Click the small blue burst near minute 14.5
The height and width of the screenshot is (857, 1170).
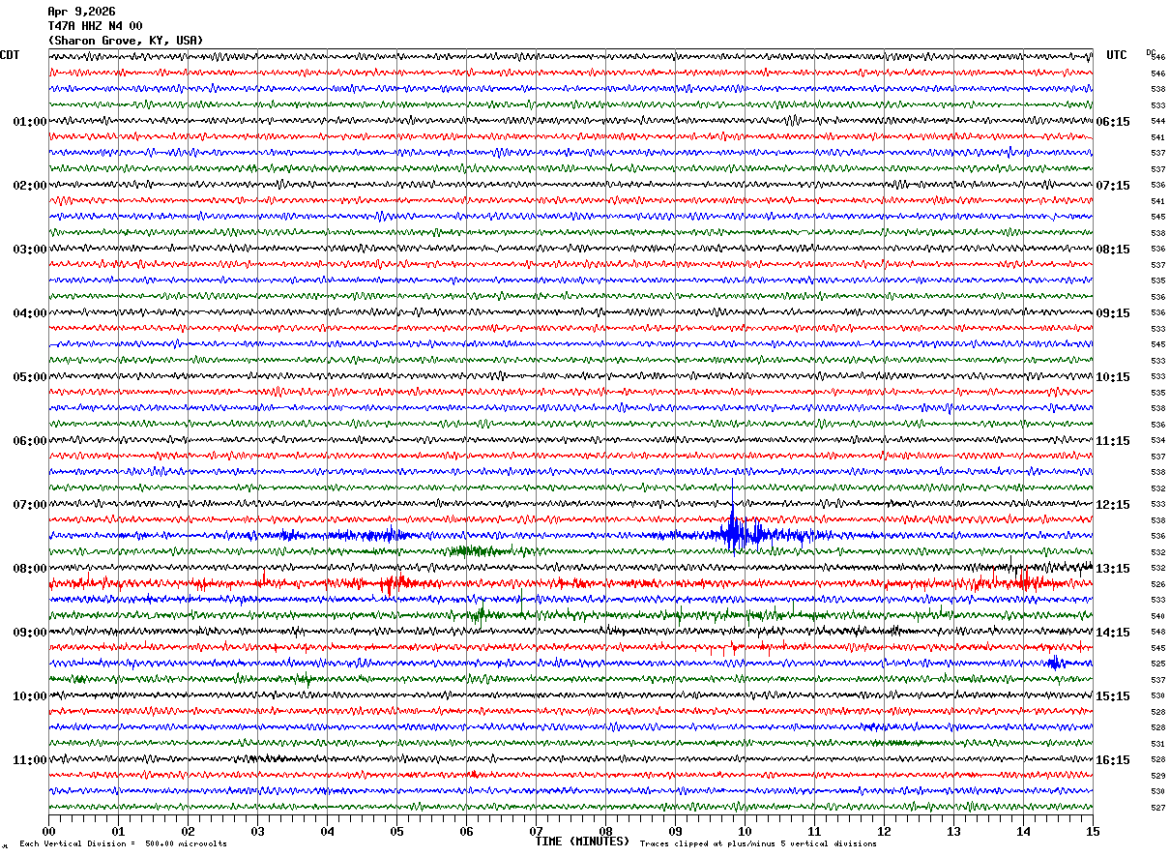tap(1054, 663)
